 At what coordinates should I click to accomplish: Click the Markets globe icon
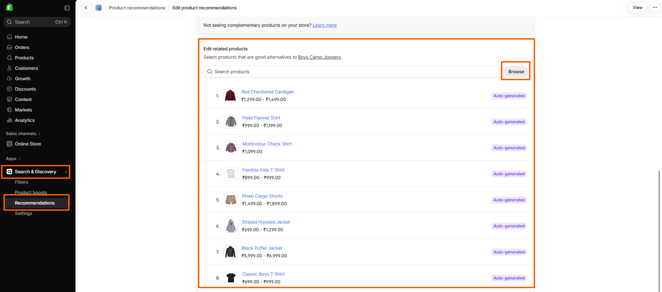[9, 110]
